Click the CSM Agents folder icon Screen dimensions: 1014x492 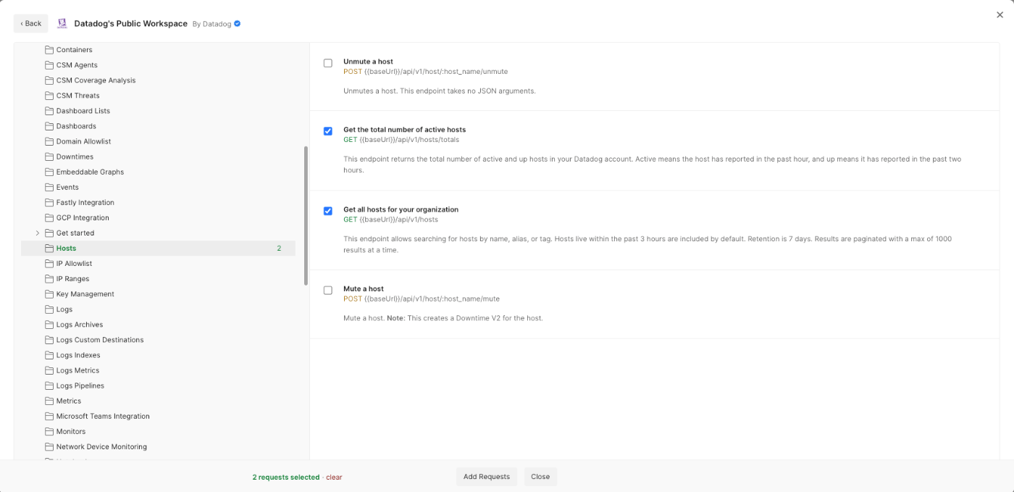[49, 65]
